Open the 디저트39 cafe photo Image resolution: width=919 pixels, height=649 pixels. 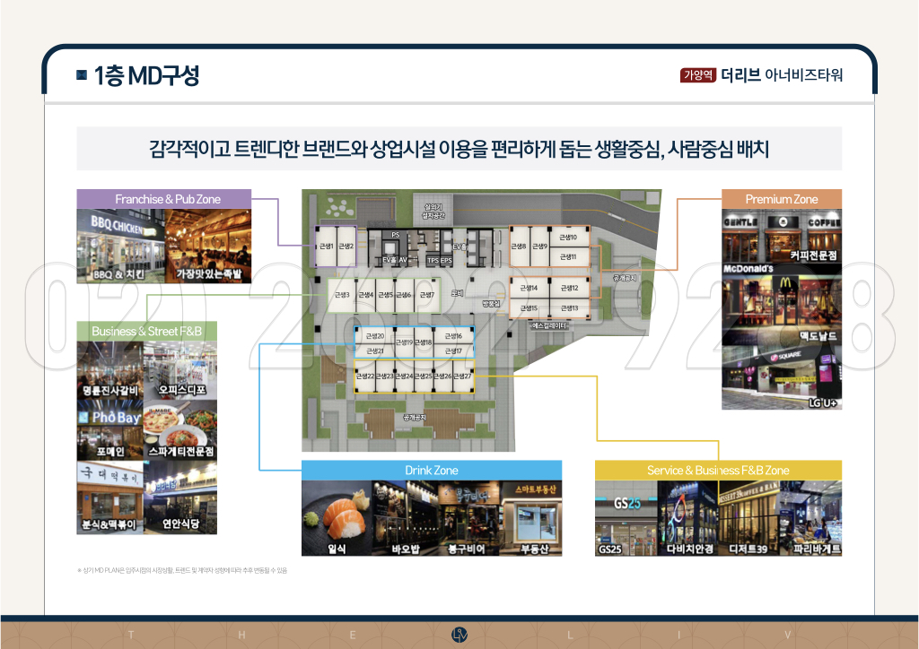[749, 518]
